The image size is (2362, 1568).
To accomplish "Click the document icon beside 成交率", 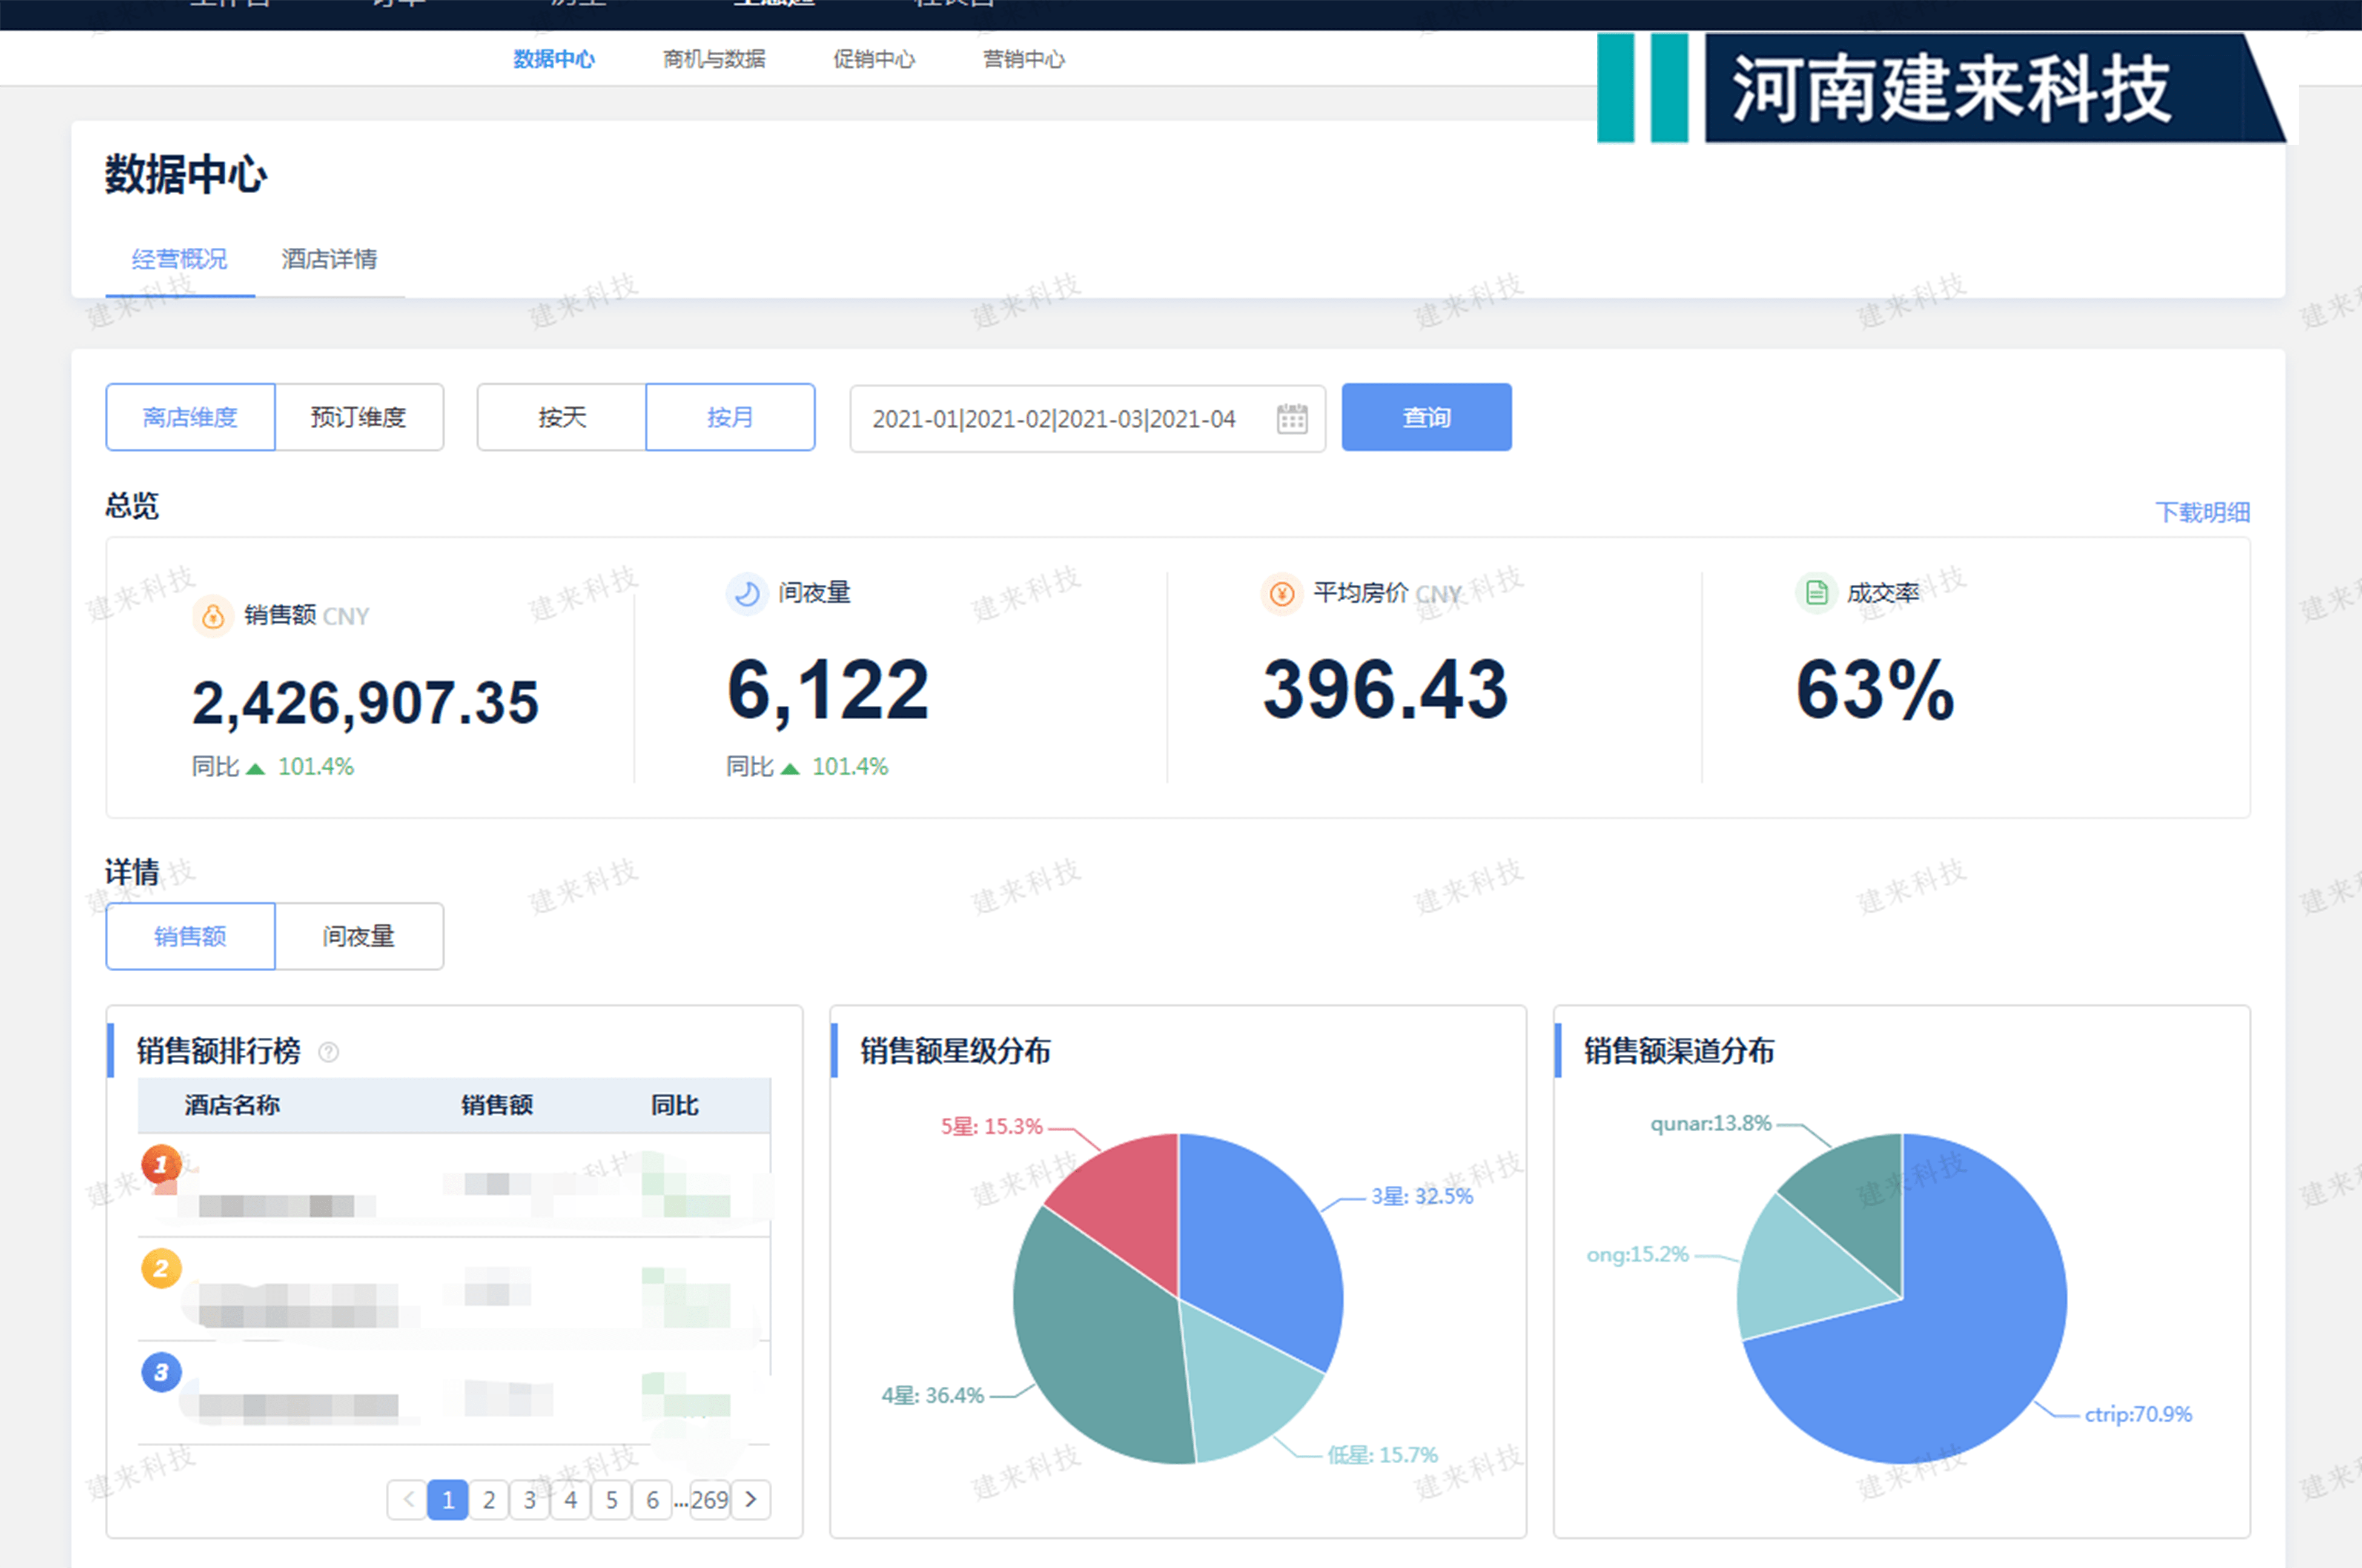I will click(x=1816, y=593).
